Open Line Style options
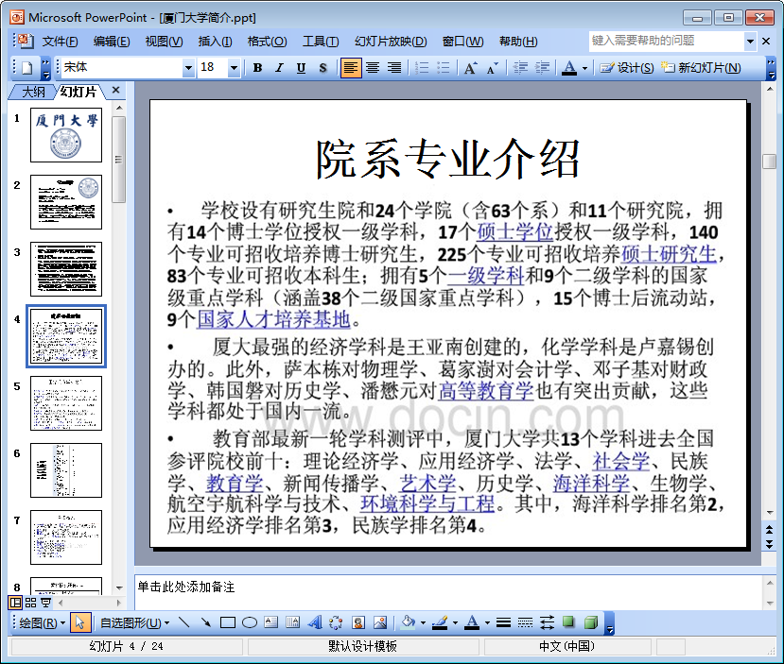The width and height of the screenshot is (784, 664). click(x=503, y=622)
